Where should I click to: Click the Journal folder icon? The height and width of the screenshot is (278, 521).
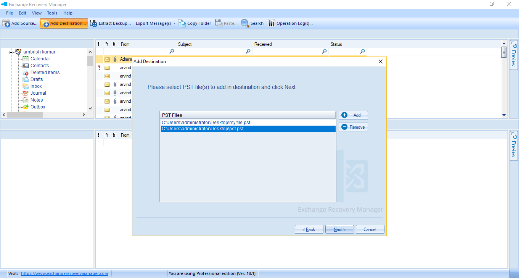click(26, 93)
